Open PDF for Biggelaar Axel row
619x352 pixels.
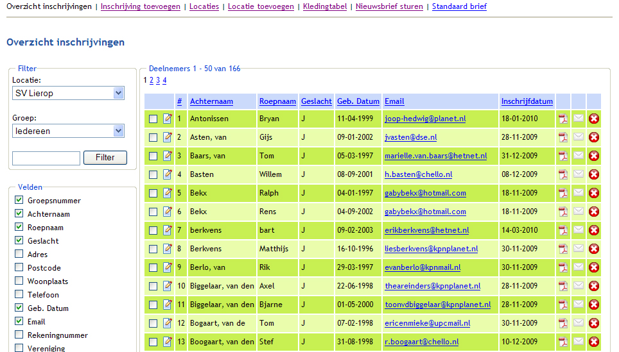pyautogui.click(x=563, y=286)
